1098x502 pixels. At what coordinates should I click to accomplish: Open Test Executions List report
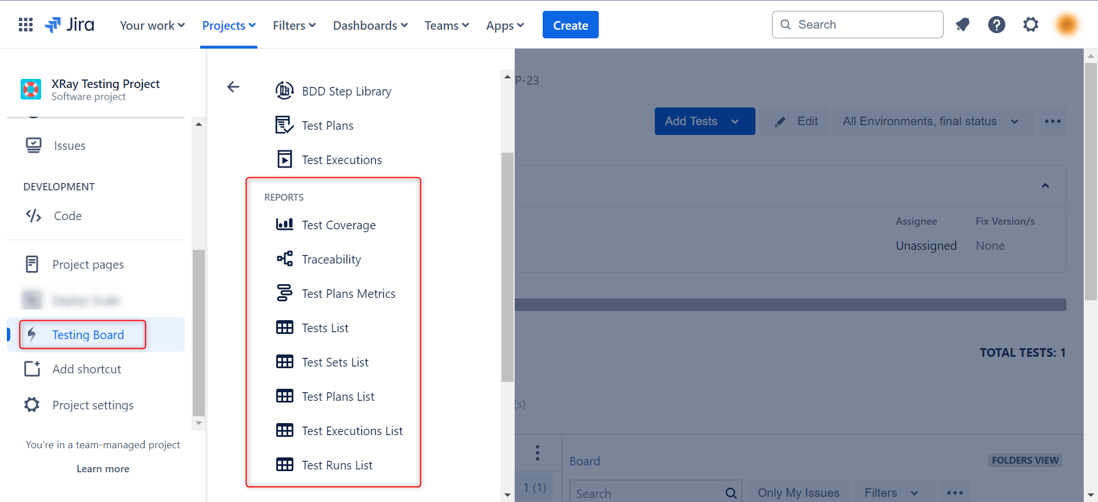[352, 431]
